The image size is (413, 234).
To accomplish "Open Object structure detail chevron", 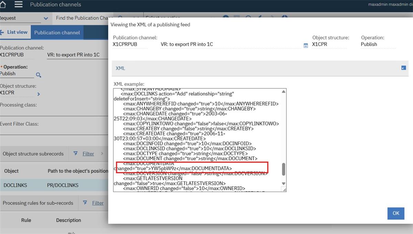I will [x=39, y=94].
